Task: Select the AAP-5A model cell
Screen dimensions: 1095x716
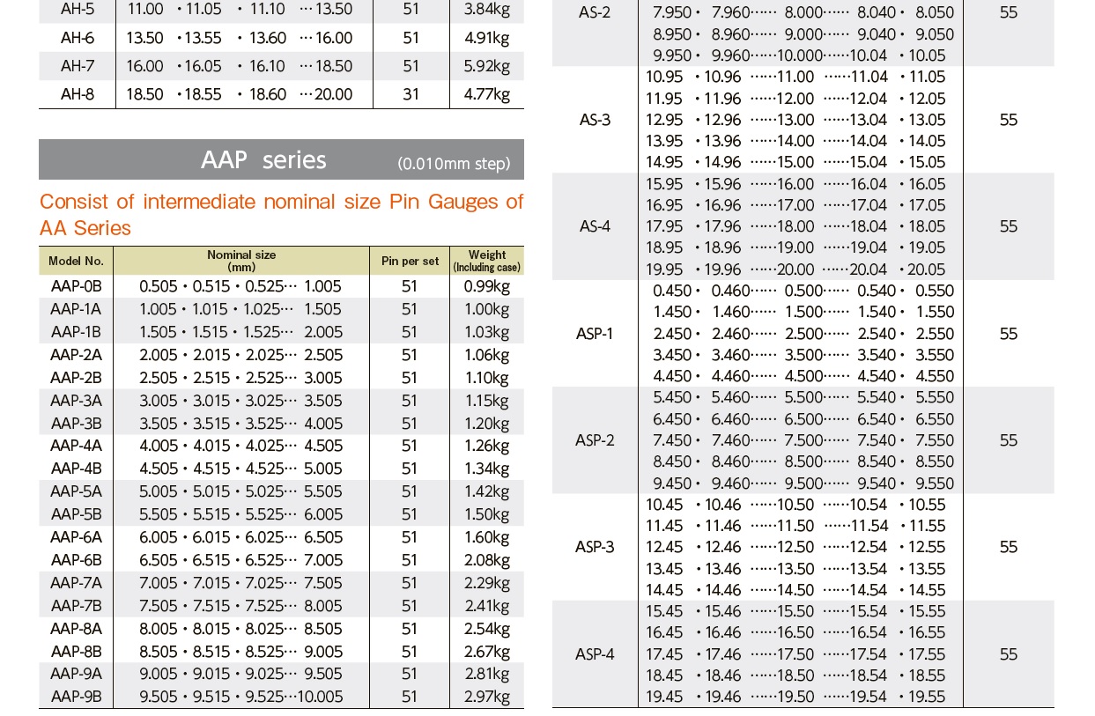Action: point(77,491)
